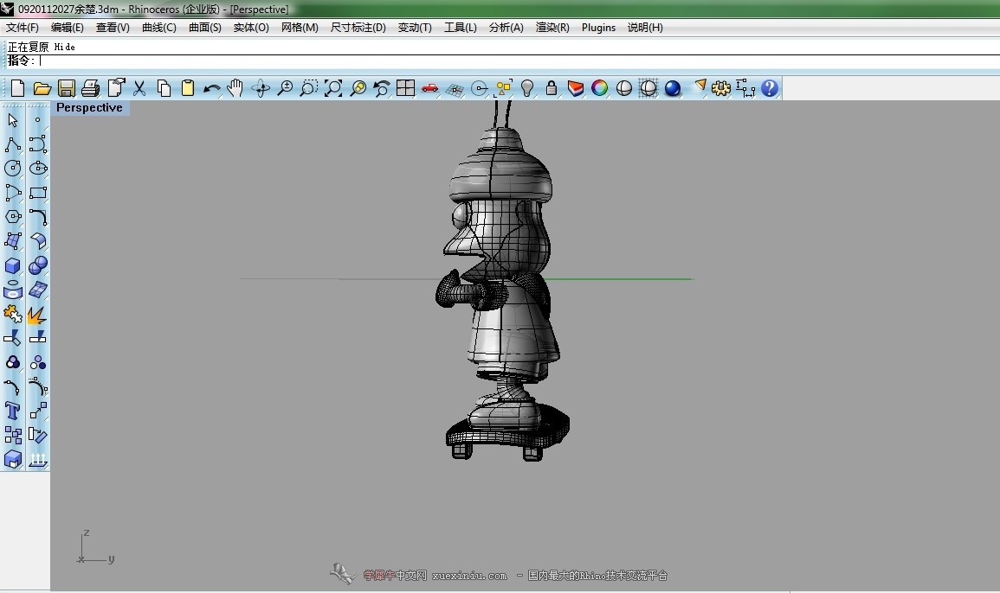The height and width of the screenshot is (593, 1000).
Task: Open object properties via the color wheel
Action: point(599,88)
